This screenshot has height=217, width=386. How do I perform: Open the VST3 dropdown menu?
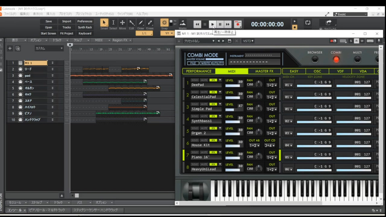pyautogui.click(x=248, y=41)
